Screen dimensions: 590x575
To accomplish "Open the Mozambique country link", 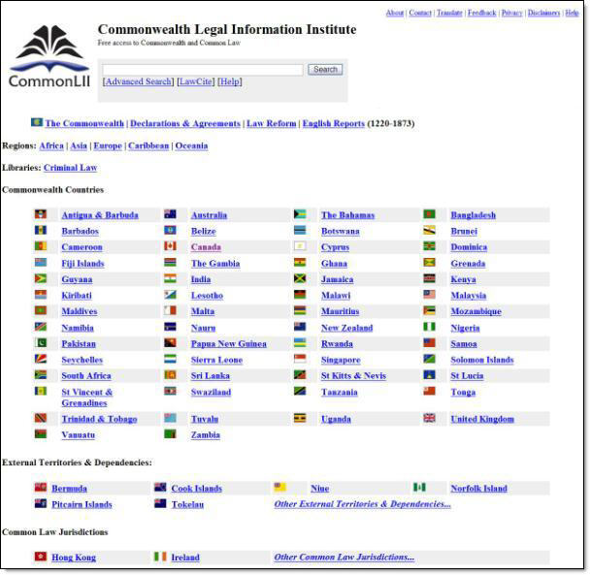I will pyautogui.click(x=476, y=312).
